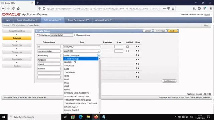Viewport: 214px width, 120px height.
Task: Open SQL Workshop breadcrumb link
Action: 18,25
